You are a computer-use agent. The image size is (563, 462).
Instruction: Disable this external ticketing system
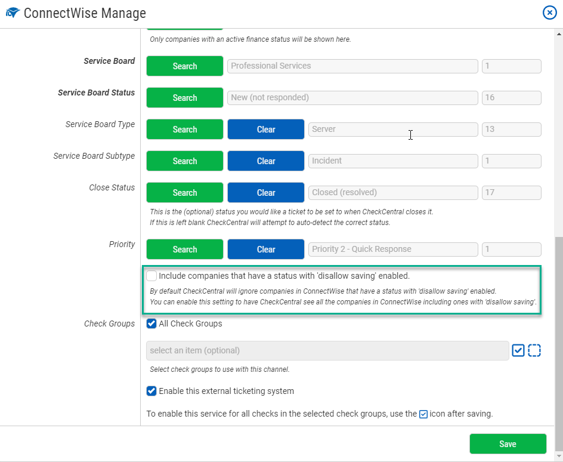tap(151, 391)
